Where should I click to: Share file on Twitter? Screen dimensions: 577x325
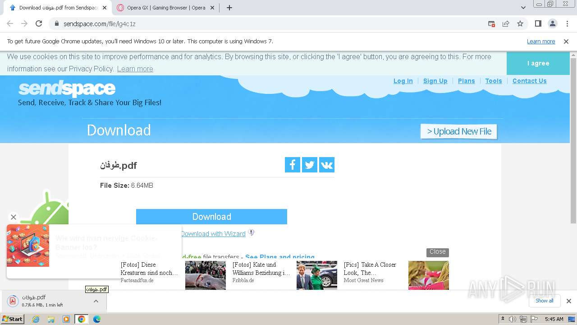click(x=310, y=165)
